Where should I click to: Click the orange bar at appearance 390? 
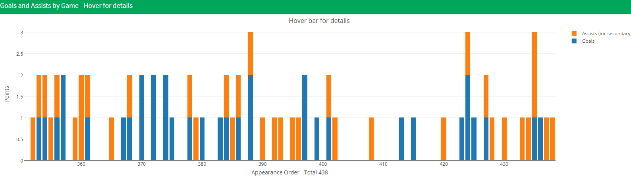tap(262, 139)
